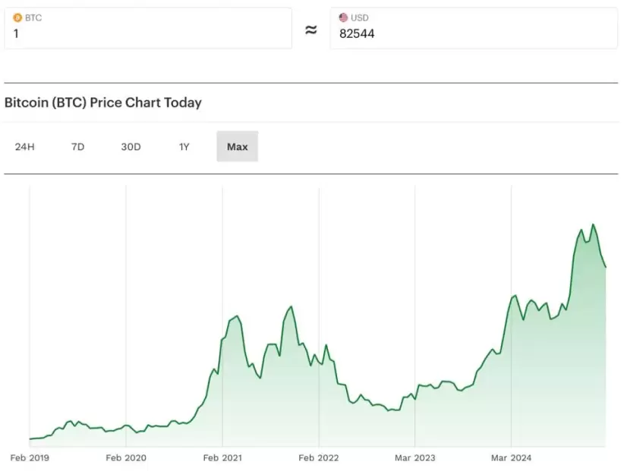Click the Feb 2020 axis label
Screen dimensions: 624x471
click(x=126, y=458)
